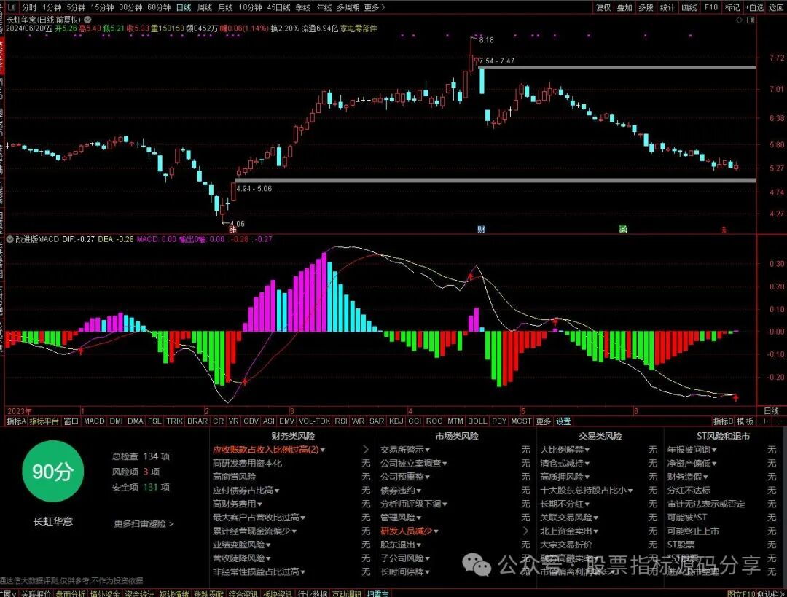The height and width of the screenshot is (597, 787).
Task: Expand 交易所警示 dropdown
Action: pyautogui.click(x=405, y=449)
